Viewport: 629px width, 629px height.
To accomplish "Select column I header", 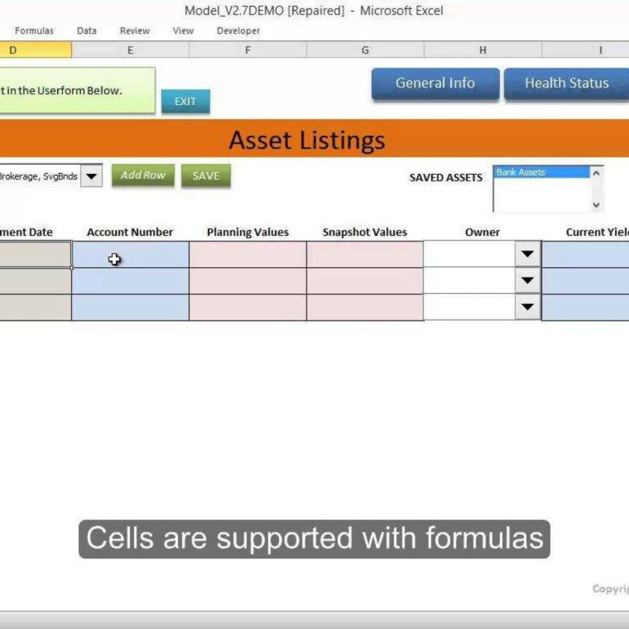I will (586, 50).
